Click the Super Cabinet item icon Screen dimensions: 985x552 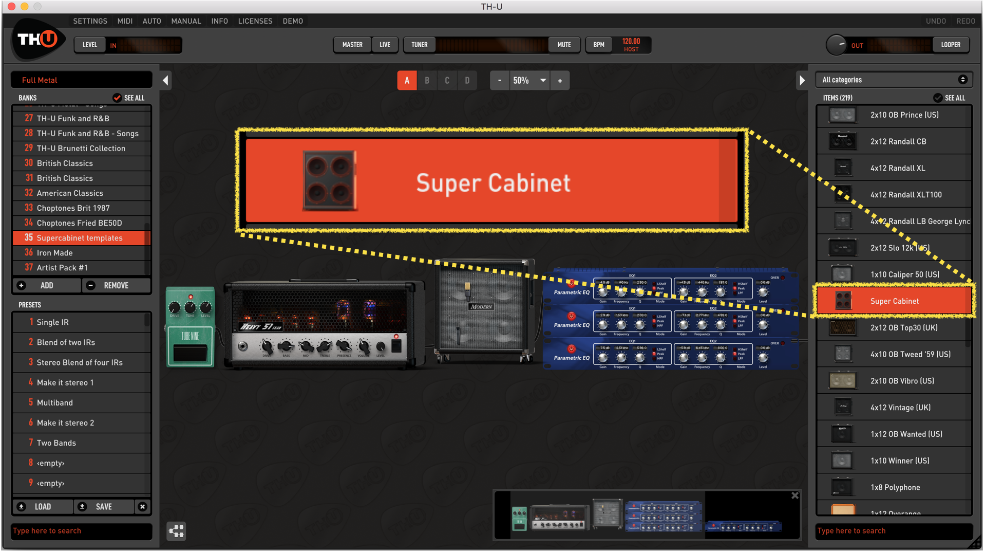(842, 301)
